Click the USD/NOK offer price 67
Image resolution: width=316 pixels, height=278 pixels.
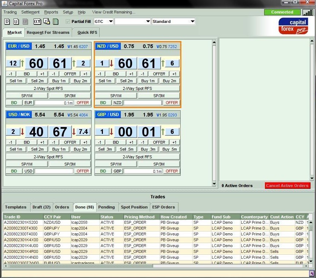click(60, 132)
